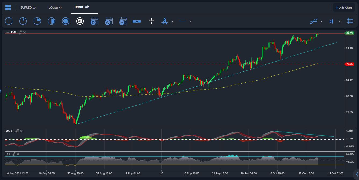Viewport: 359px width, 180px height.
Task: Switch to the EURUSD, 1h tab
Action: (28, 8)
